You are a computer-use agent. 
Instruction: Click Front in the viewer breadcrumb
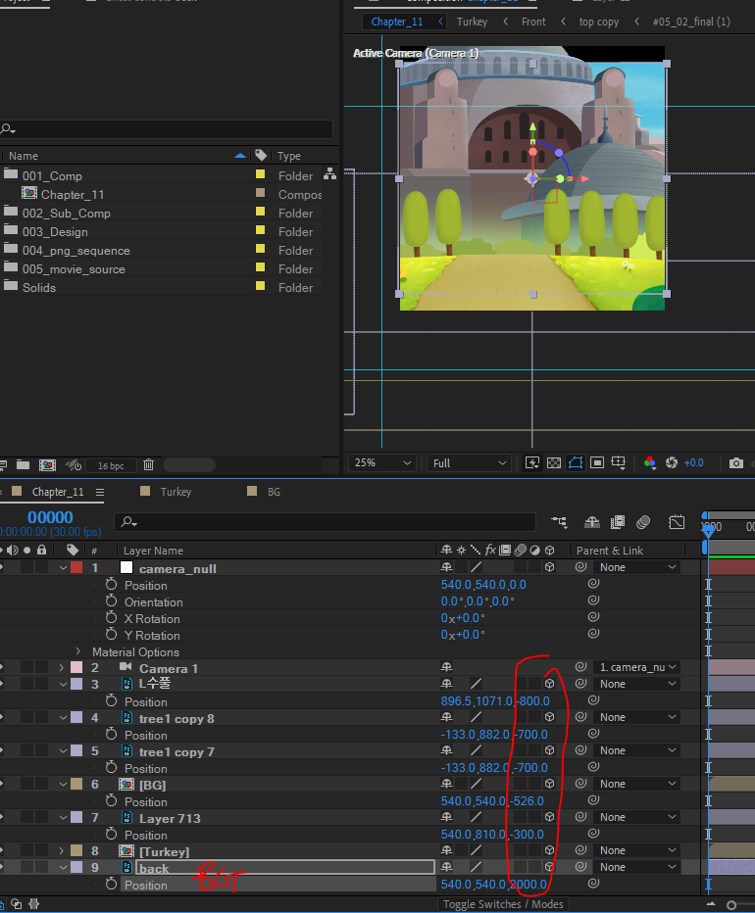click(x=533, y=22)
